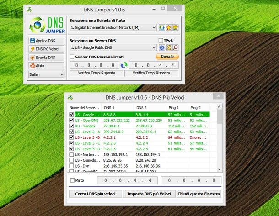Viewport: 279px width, 216px height.
Task: Click the Ping 1 column header
Action: [x=177, y=108]
